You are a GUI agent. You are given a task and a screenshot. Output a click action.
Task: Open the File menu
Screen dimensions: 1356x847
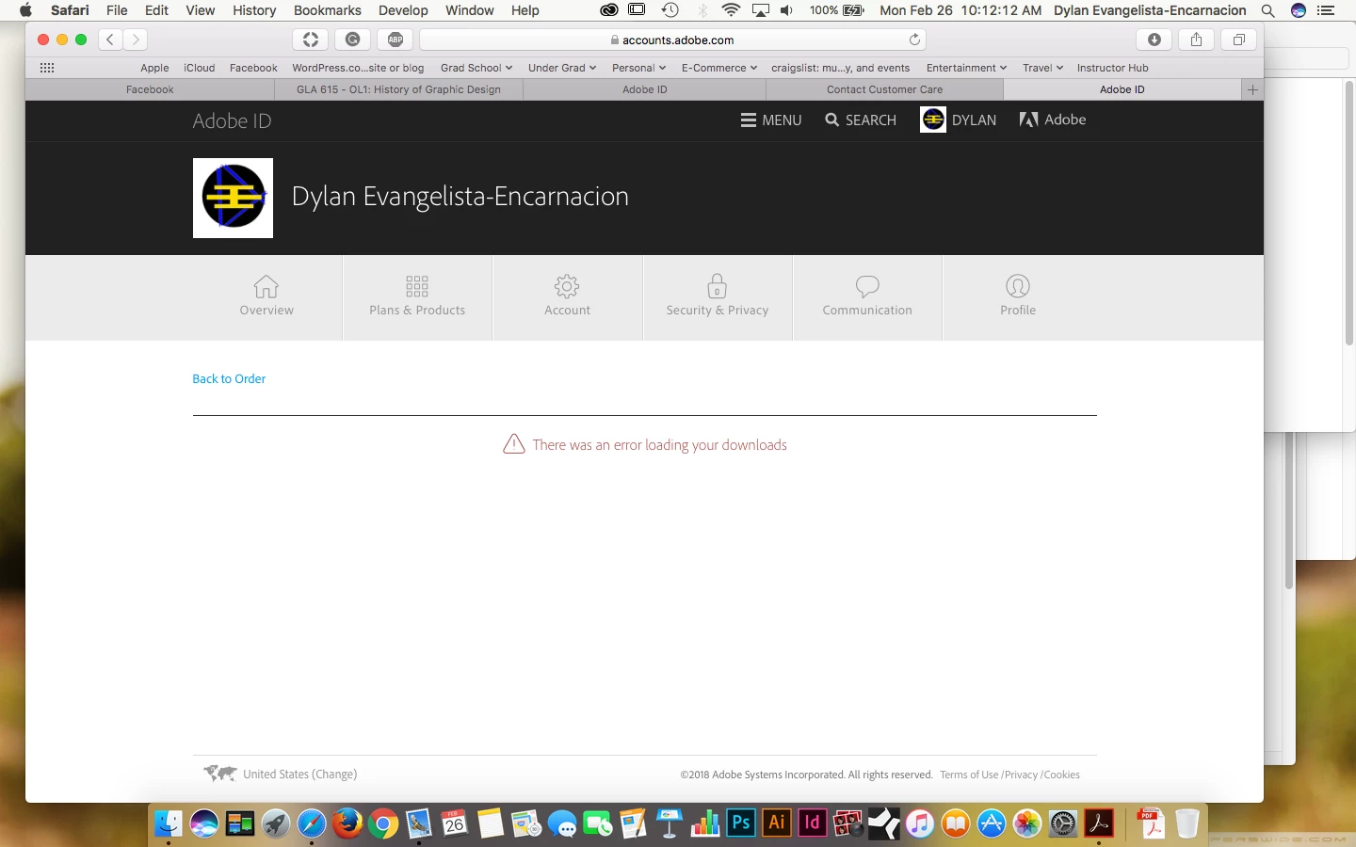tap(117, 10)
